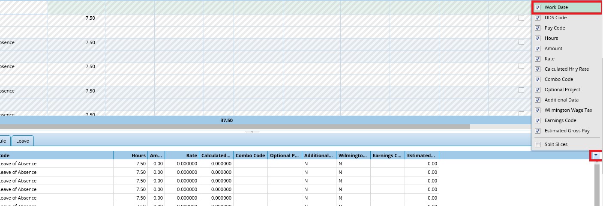
Task: Click the upper grid's horizontal scrollbar
Action: [x=235, y=127]
